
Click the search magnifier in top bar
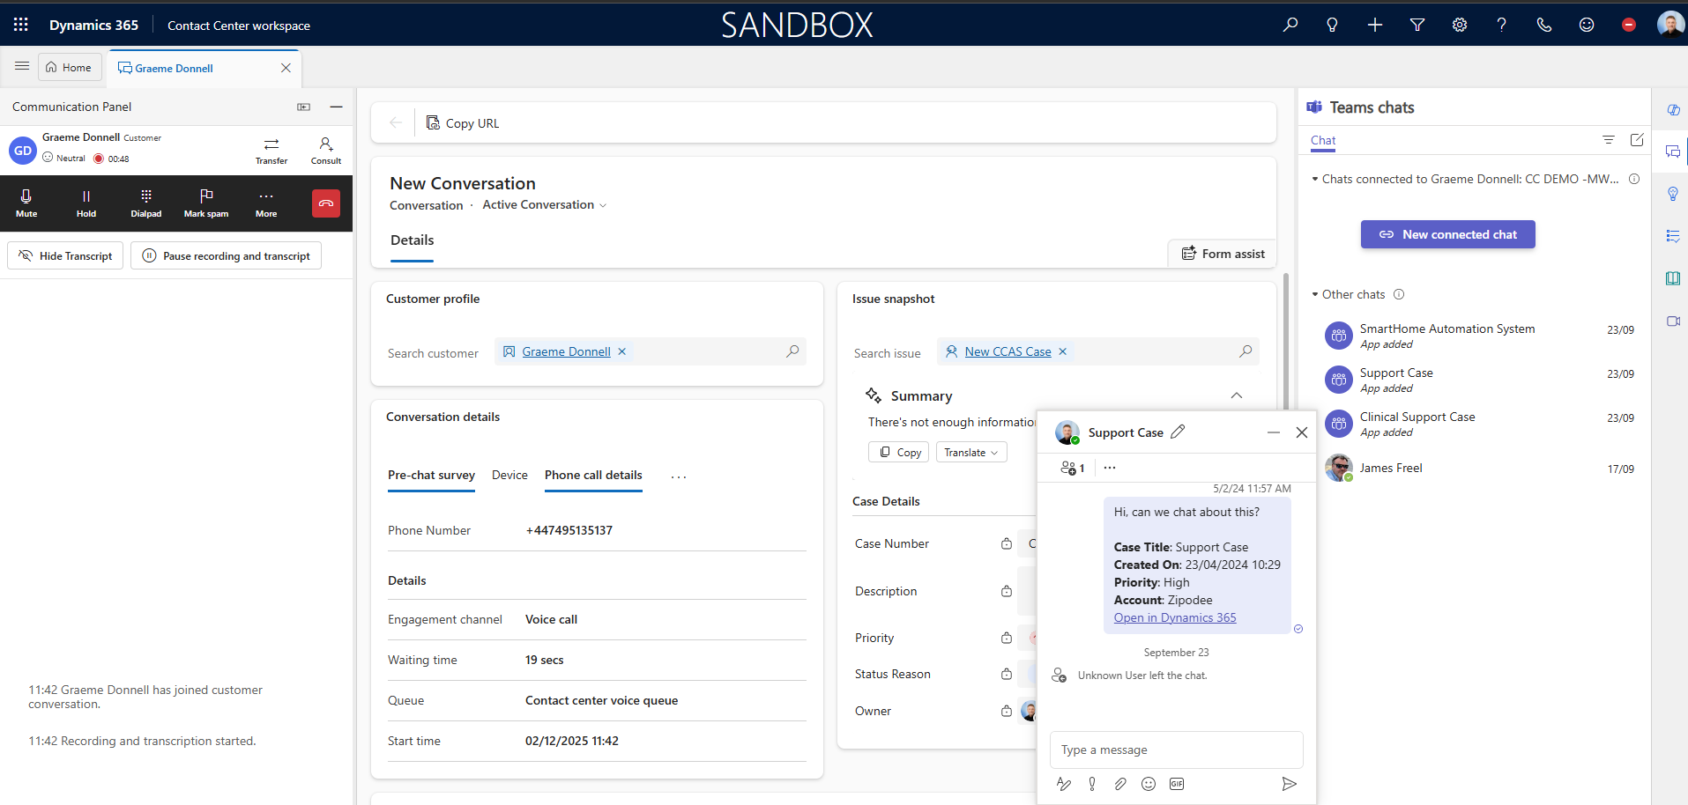pos(1290,25)
